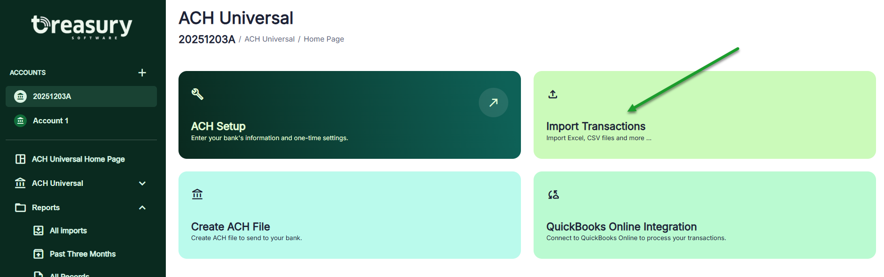Click the ACH Universal breadcrumb link
884x277 pixels.
point(269,39)
